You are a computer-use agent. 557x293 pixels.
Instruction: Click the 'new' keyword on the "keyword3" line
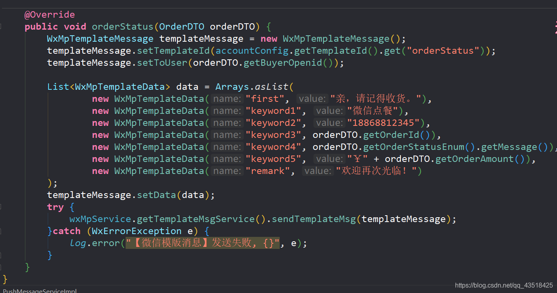tap(100, 135)
